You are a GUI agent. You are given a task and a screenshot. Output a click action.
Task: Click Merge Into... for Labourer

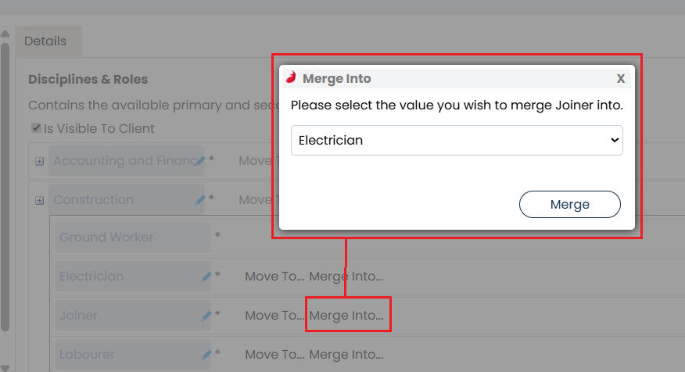346,355
